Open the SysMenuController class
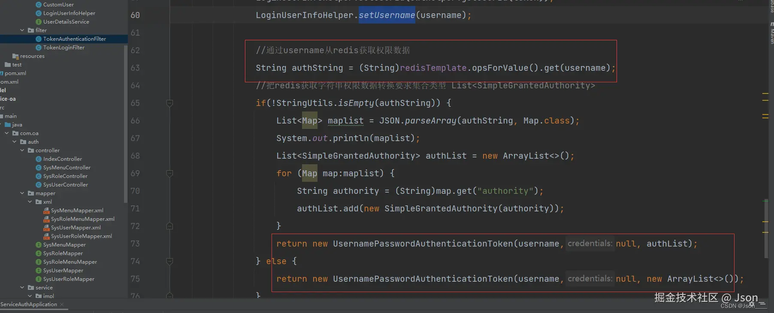Image resolution: width=774 pixels, height=313 pixels. point(67,168)
